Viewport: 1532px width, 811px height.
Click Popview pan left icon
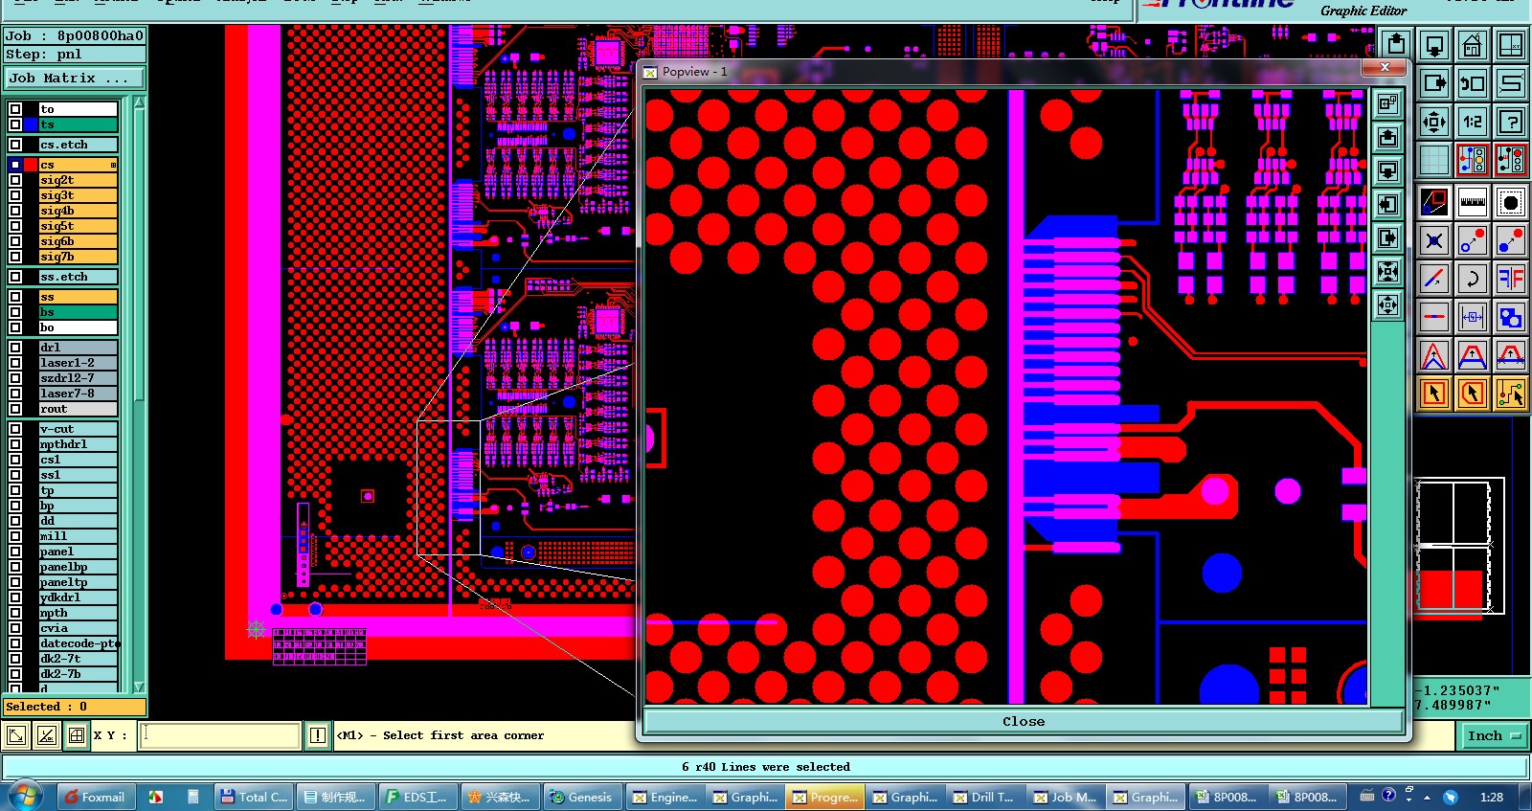coord(1387,204)
